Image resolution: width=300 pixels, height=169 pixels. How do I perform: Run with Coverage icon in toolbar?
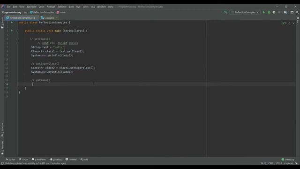pyautogui.click(x=274, y=12)
